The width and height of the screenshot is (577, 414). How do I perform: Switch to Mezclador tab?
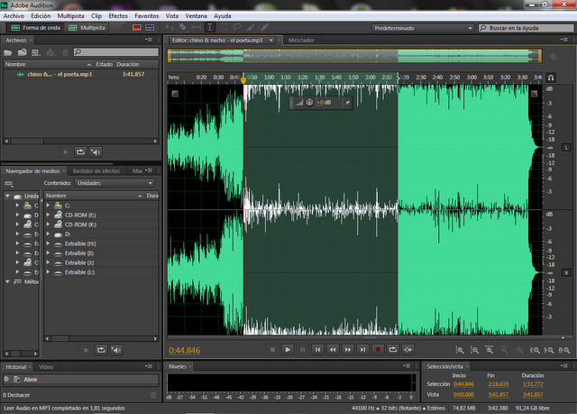coord(301,40)
